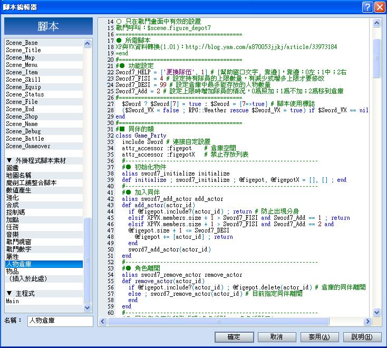The image size is (387, 348).
Task: Select the ▼ 外掛程式腳本素材 section row
Action: point(44,161)
